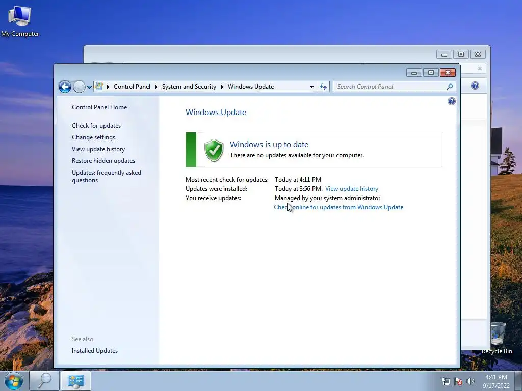Click the network tray icon
522x391 pixels.
pos(446,381)
